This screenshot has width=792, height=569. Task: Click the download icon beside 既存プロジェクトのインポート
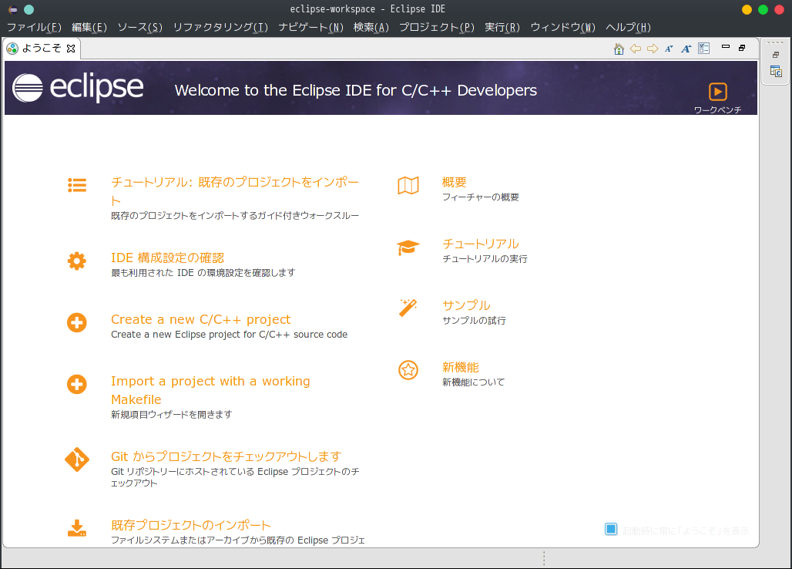point(77,528)
